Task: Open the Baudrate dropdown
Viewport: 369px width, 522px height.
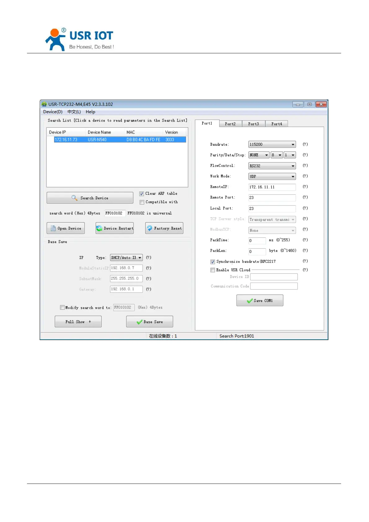Action: click(x=272, y=144)
